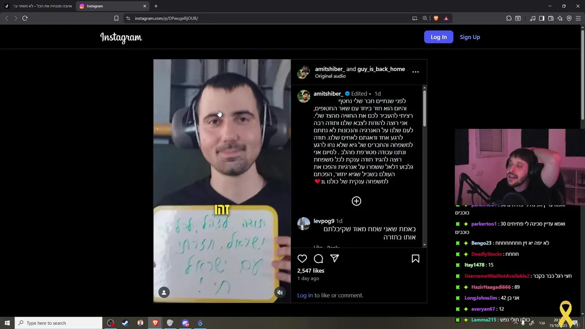This screenshot has width=585, height=329.
Task: Click amitshiber_ avatar in post header
Action: pyautogui.click(x=304, y=72)
